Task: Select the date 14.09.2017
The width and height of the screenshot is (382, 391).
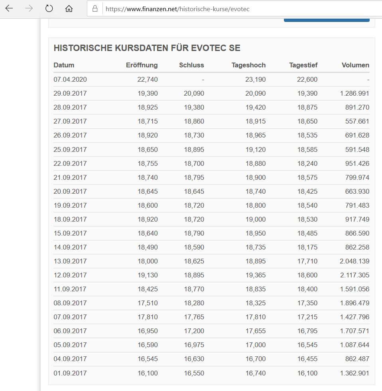Action: point(70,247)
